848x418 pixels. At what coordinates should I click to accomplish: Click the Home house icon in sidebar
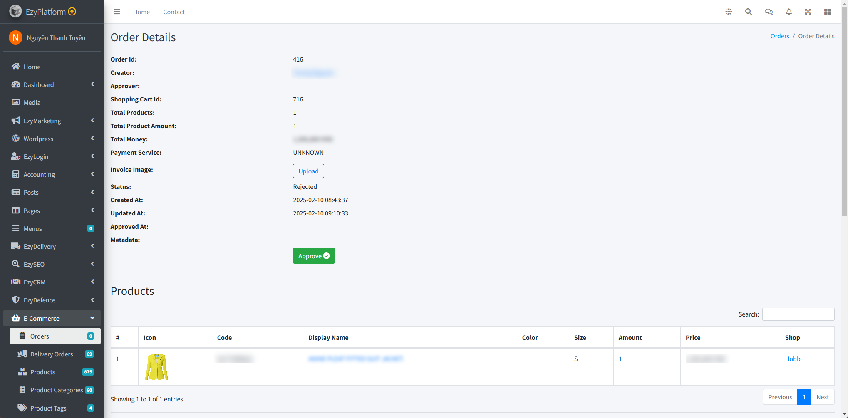pyautogui.click(x=16, y=67)
